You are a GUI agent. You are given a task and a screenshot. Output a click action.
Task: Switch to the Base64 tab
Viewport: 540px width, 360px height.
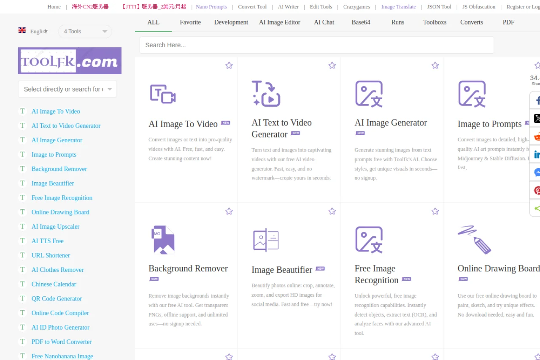[x=361, y=22]
